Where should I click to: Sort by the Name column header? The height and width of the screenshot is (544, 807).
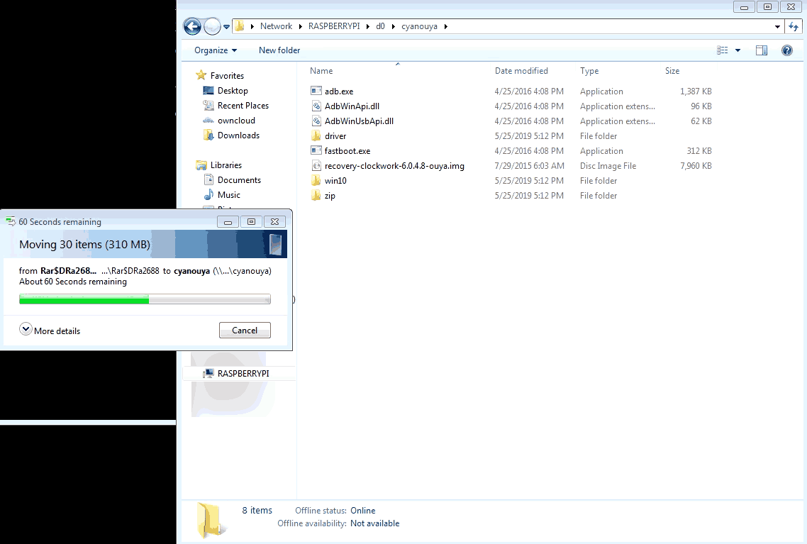click(x=321, y=71)
